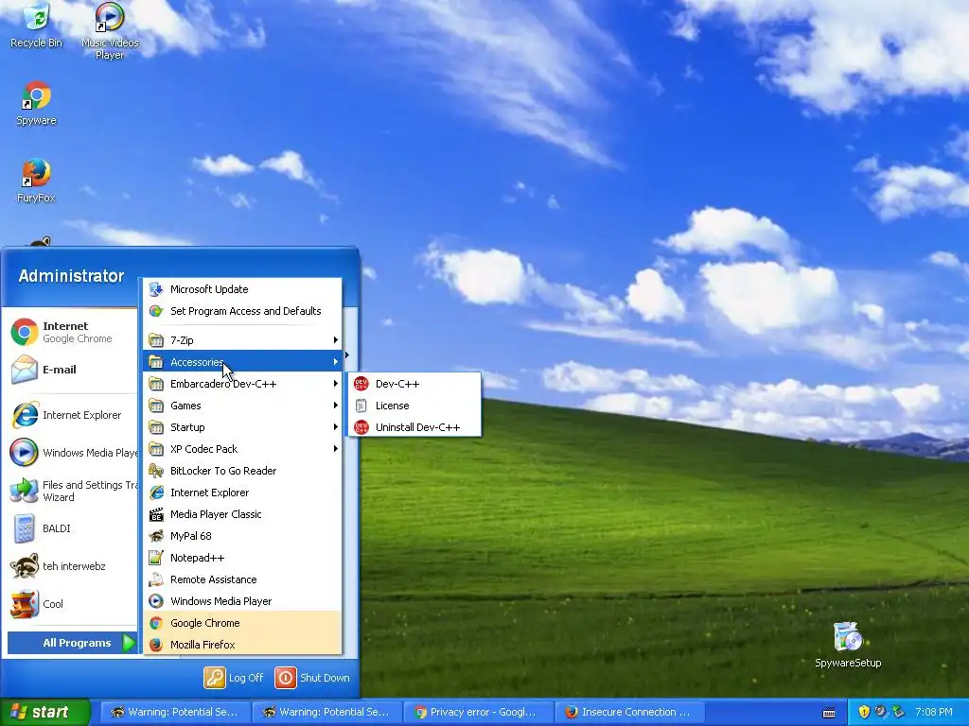969x726 pixels.
Task: Select the Games menu entry
Action: click(242, 406)
